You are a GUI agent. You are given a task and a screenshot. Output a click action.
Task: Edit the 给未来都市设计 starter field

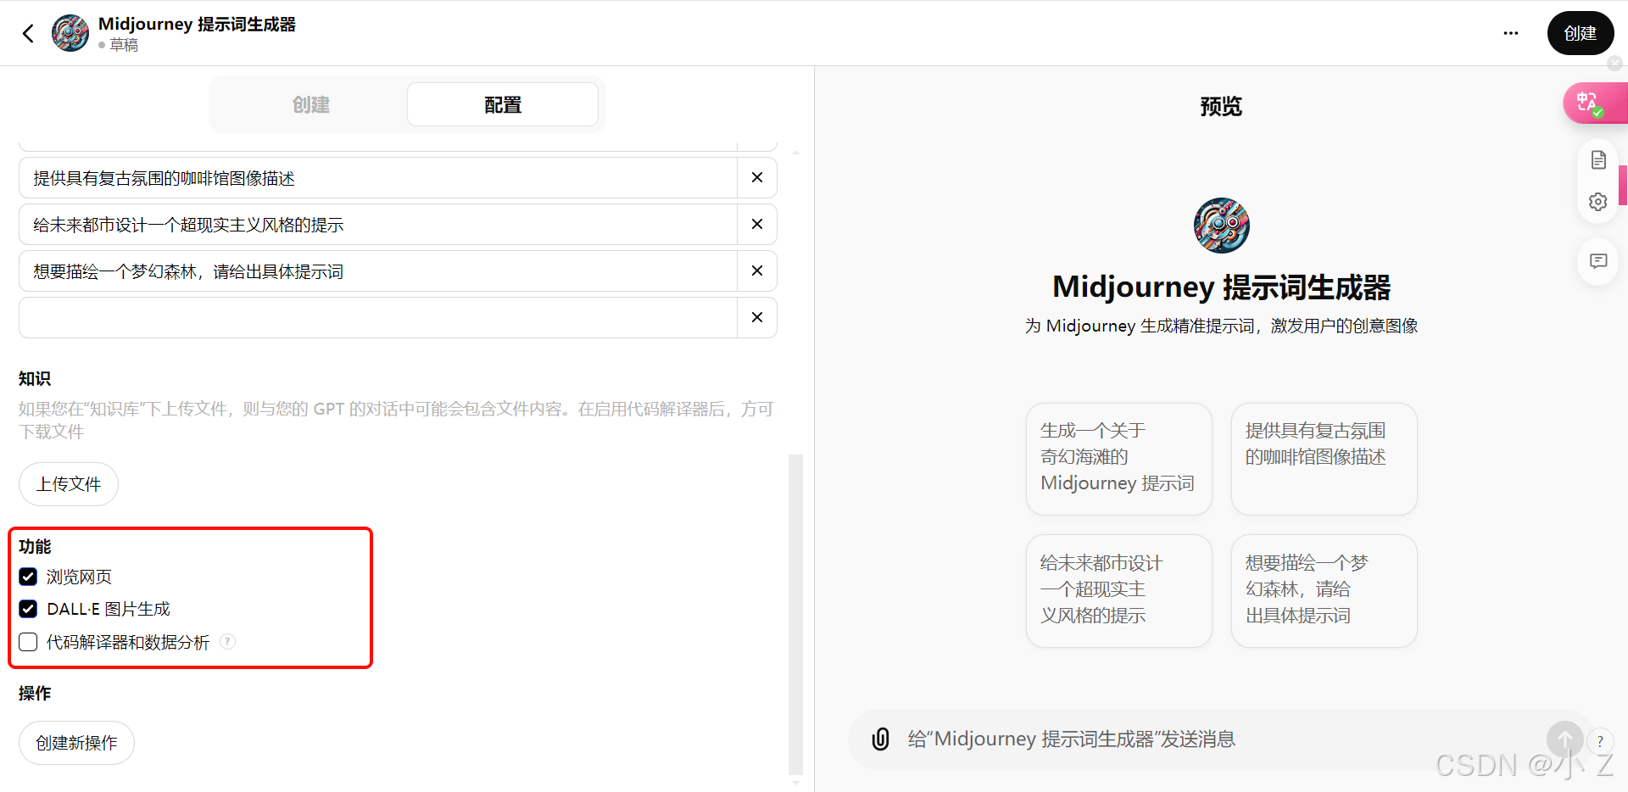pyautogui.click(x=378, y=225)
